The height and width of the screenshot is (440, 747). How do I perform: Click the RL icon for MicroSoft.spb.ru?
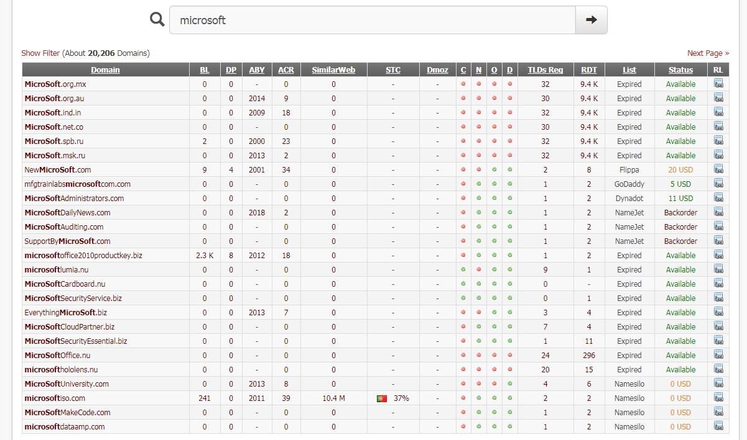[718, 141]
